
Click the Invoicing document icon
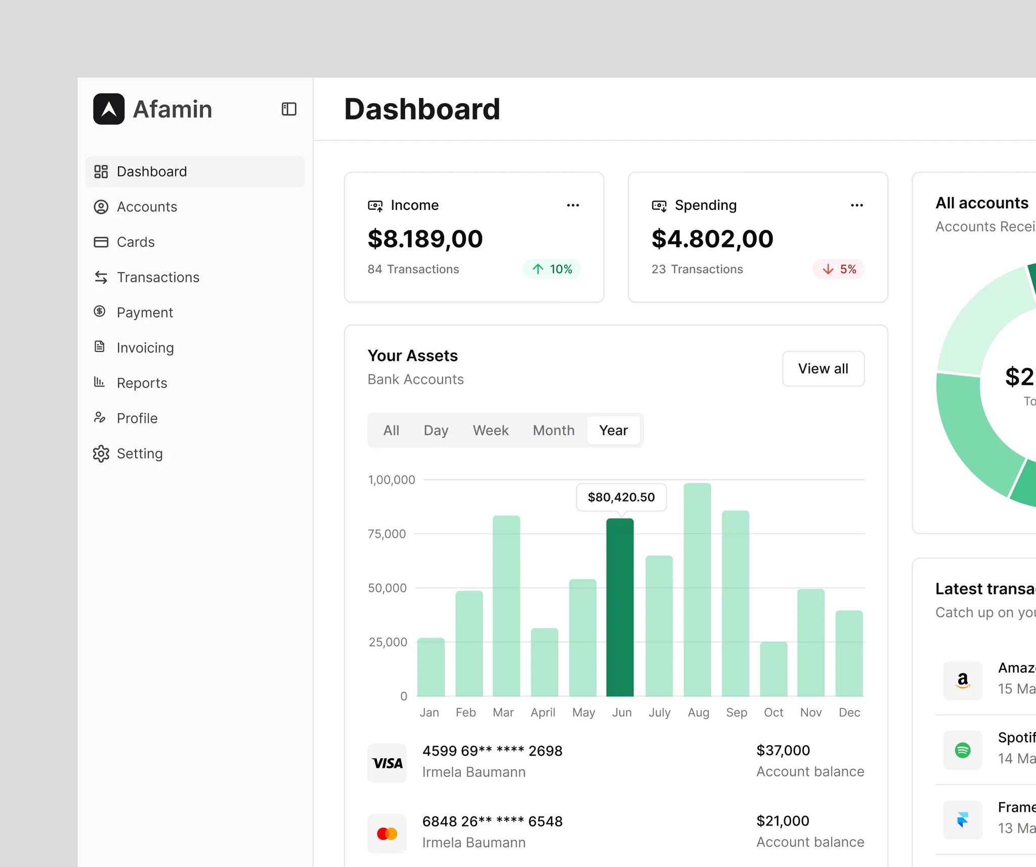tap(100, 346)
